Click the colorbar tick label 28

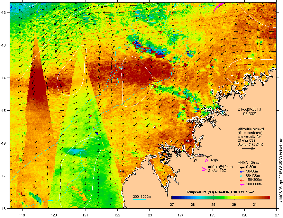click(x=193, y=205)
